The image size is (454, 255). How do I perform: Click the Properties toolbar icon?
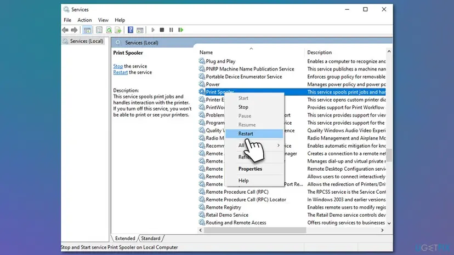[99, 30]
